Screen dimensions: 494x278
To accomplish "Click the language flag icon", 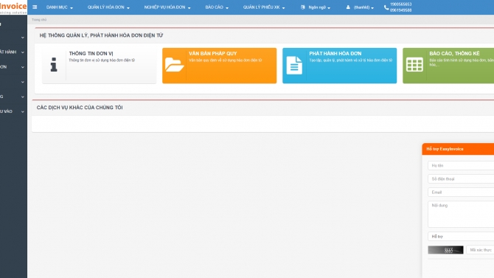I will click(303, 7).
